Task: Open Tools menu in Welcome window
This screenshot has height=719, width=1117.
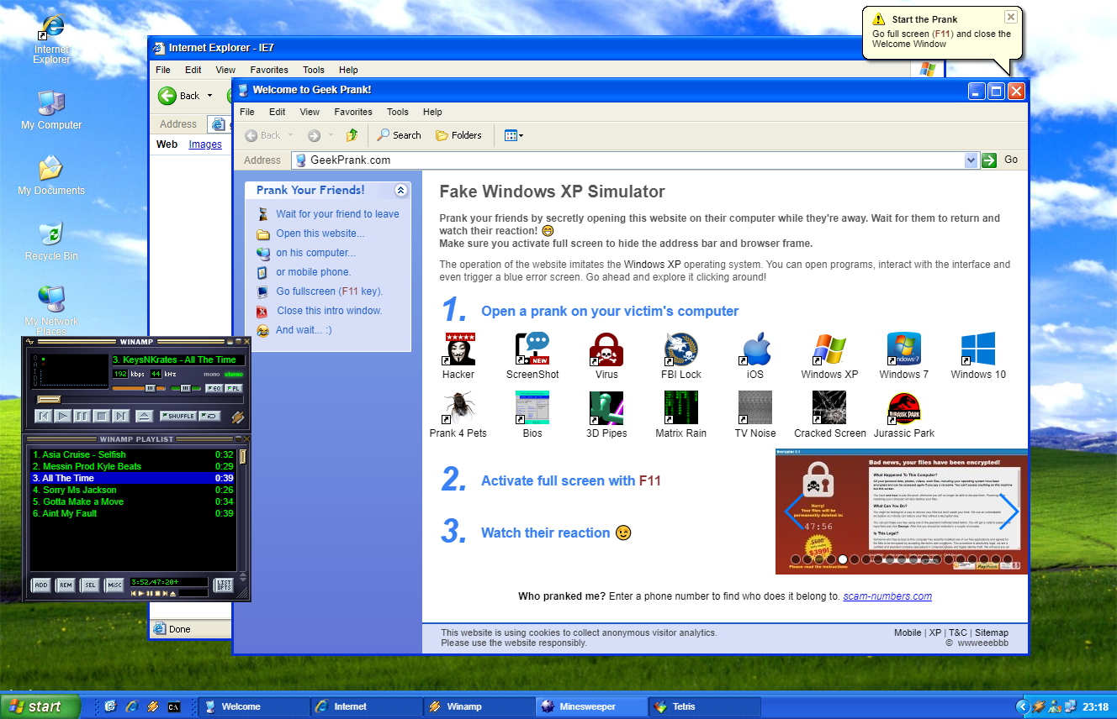Action: pos(398,112)
